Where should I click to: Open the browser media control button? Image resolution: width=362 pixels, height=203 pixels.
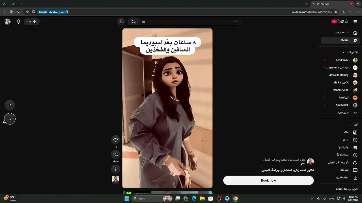click(x=18, y=12)
